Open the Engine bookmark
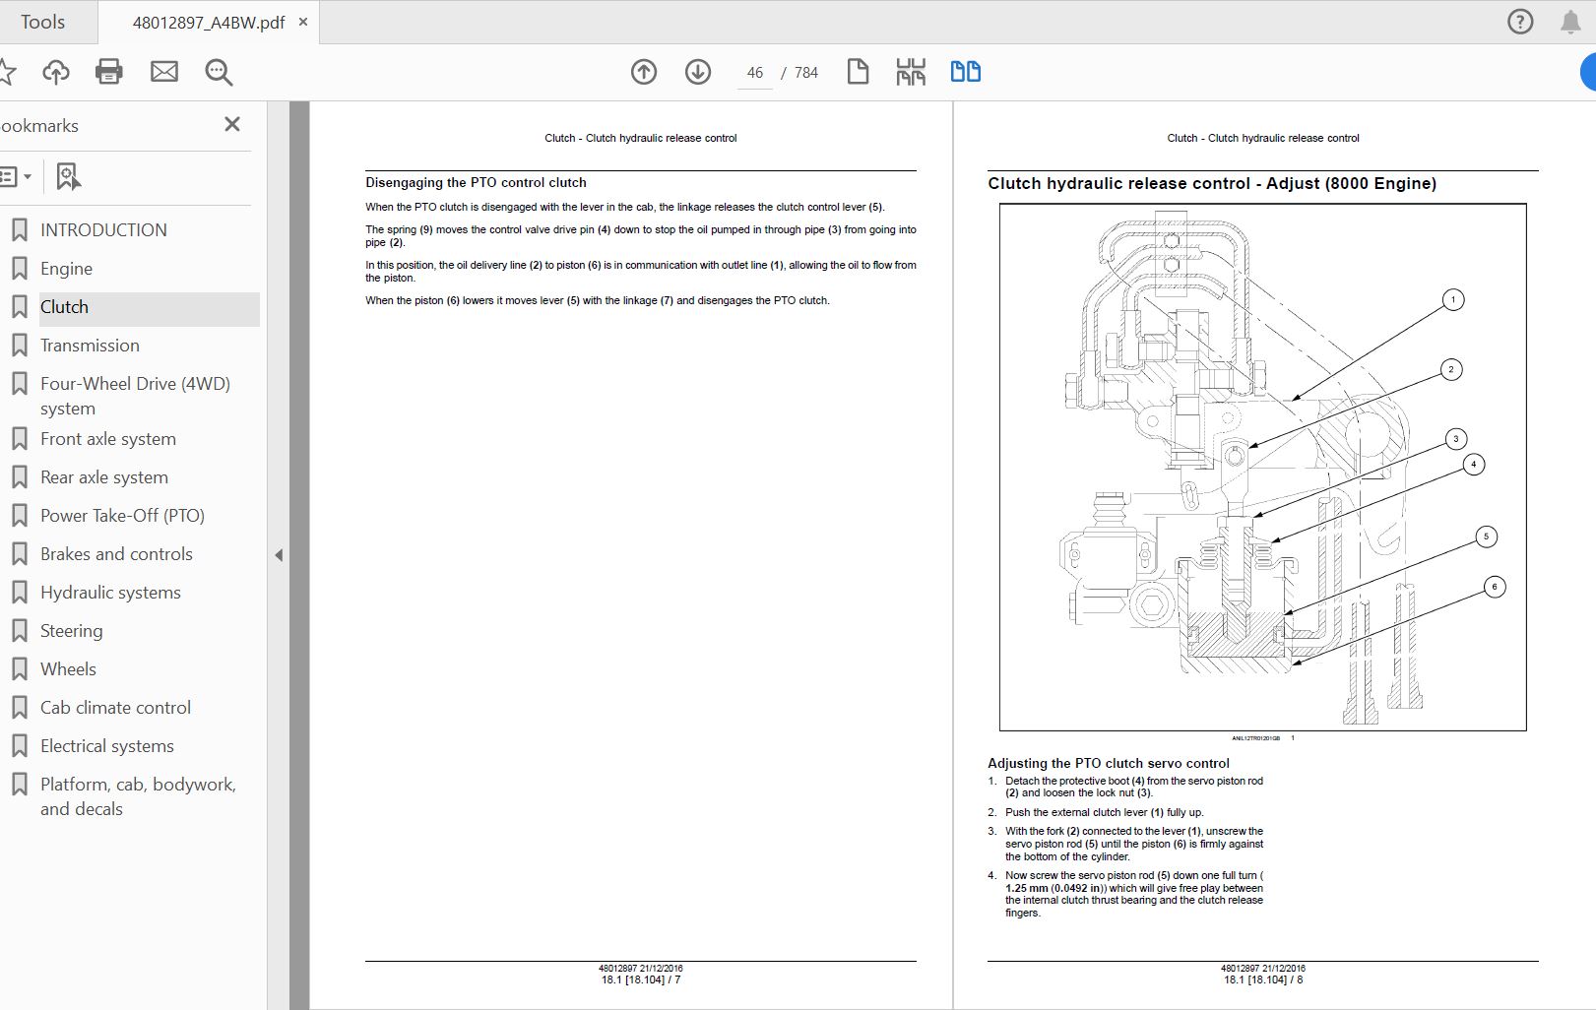 tap(66, 269)
